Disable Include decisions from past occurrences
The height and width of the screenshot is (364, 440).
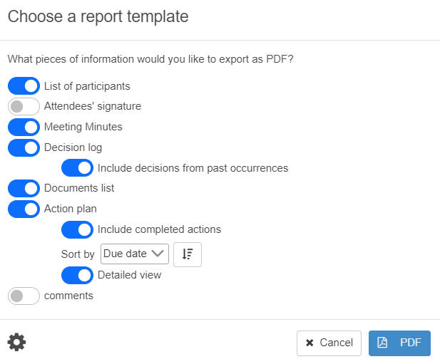click(77, 168)
